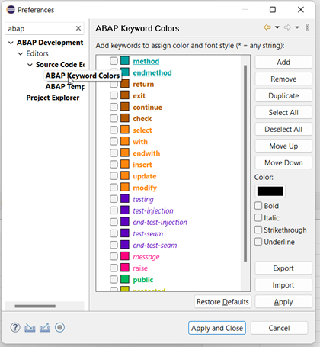The image size is (320, 347).
Task: Click the brown swatch next to continue
Action: (x=125, y=107)
